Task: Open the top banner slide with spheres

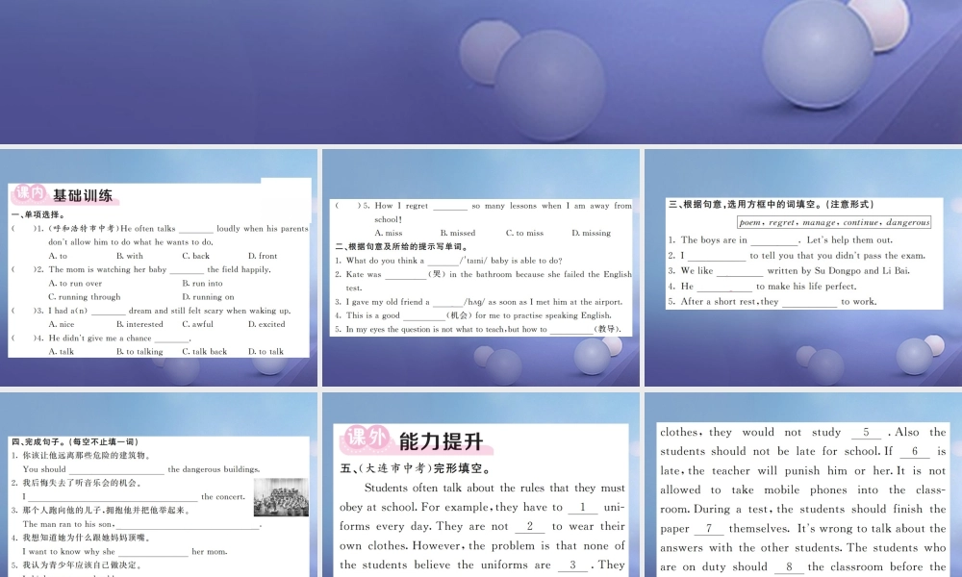Action: [x=481, y=72]
